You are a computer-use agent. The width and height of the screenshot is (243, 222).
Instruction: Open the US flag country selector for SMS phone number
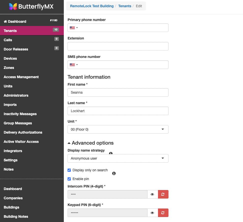click(74, 64)
